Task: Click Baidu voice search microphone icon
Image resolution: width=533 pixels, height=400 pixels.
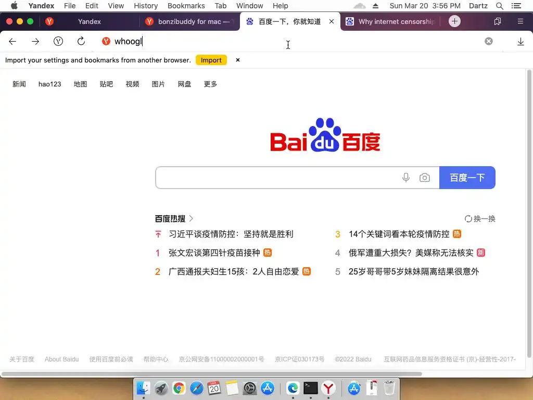Action: point(406,178)
